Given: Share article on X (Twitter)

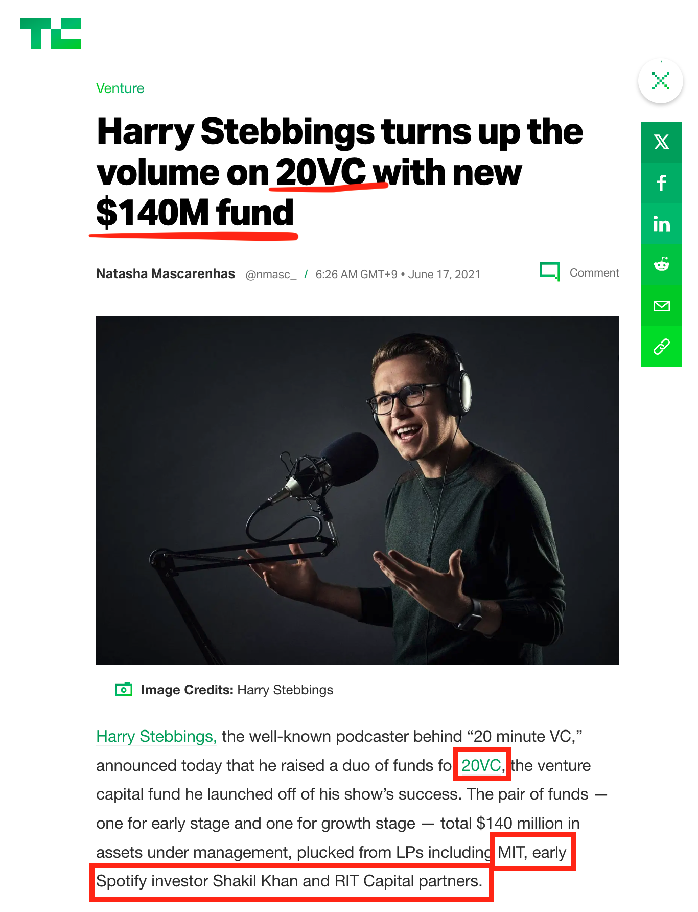Looking at the screenshot, I should [662, 142].
